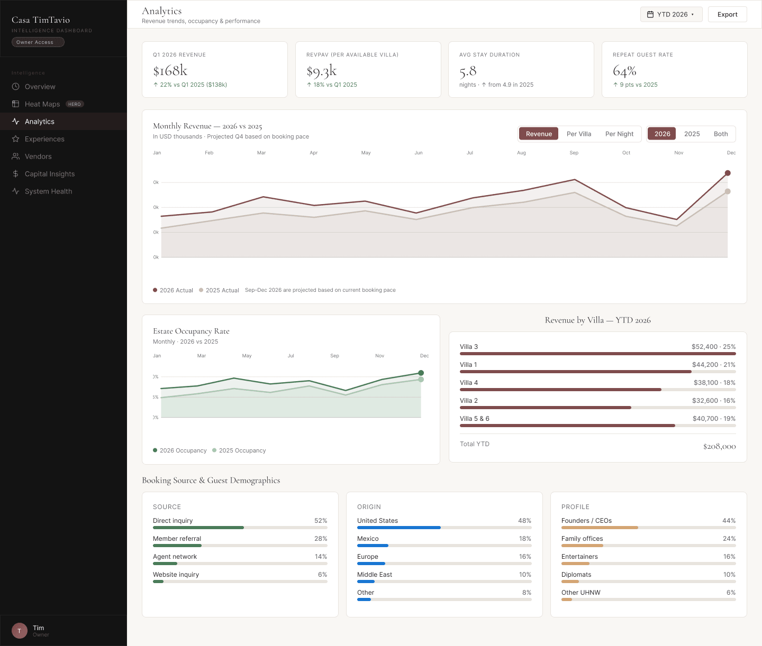Click the 22% vs Q1 2025 change text
The width and height of the screenshot is (762, 646).
pos(190,85)
